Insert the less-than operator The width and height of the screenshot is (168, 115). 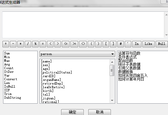tap(50, 44)
